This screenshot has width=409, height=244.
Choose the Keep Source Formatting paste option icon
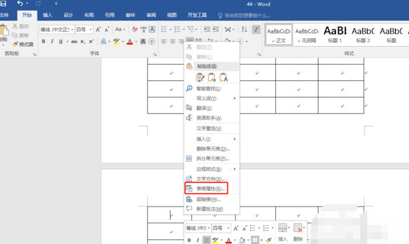click(x=200, y=78)
